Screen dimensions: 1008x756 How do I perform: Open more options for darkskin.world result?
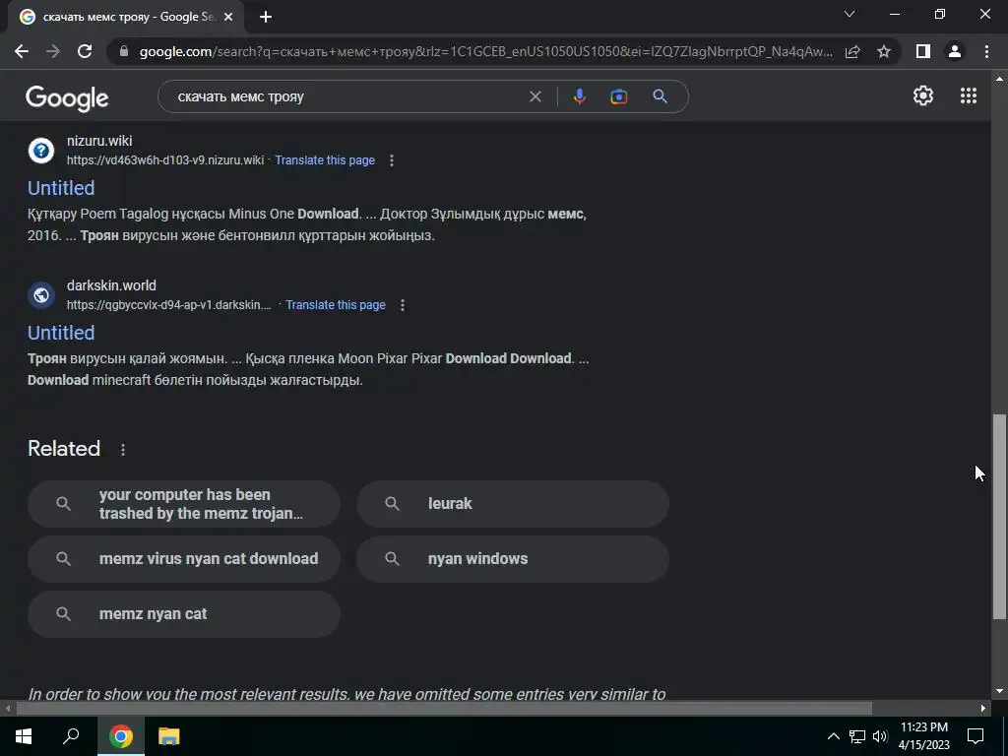[x=403, y=305]
